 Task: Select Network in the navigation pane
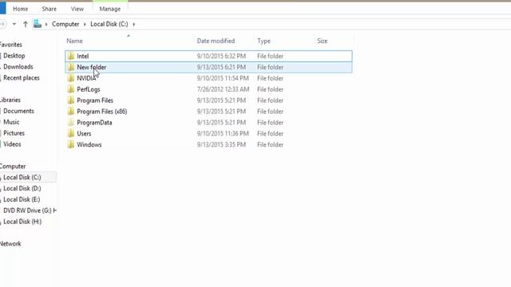pyautogui.click(x=10, y=244)
